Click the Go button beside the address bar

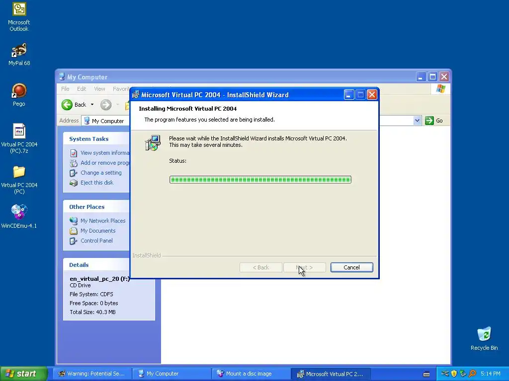pyautogui.click(x=434, y=121)
